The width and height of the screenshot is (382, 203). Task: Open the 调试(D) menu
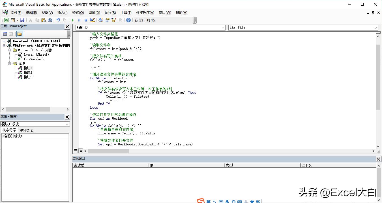(94, 13)
